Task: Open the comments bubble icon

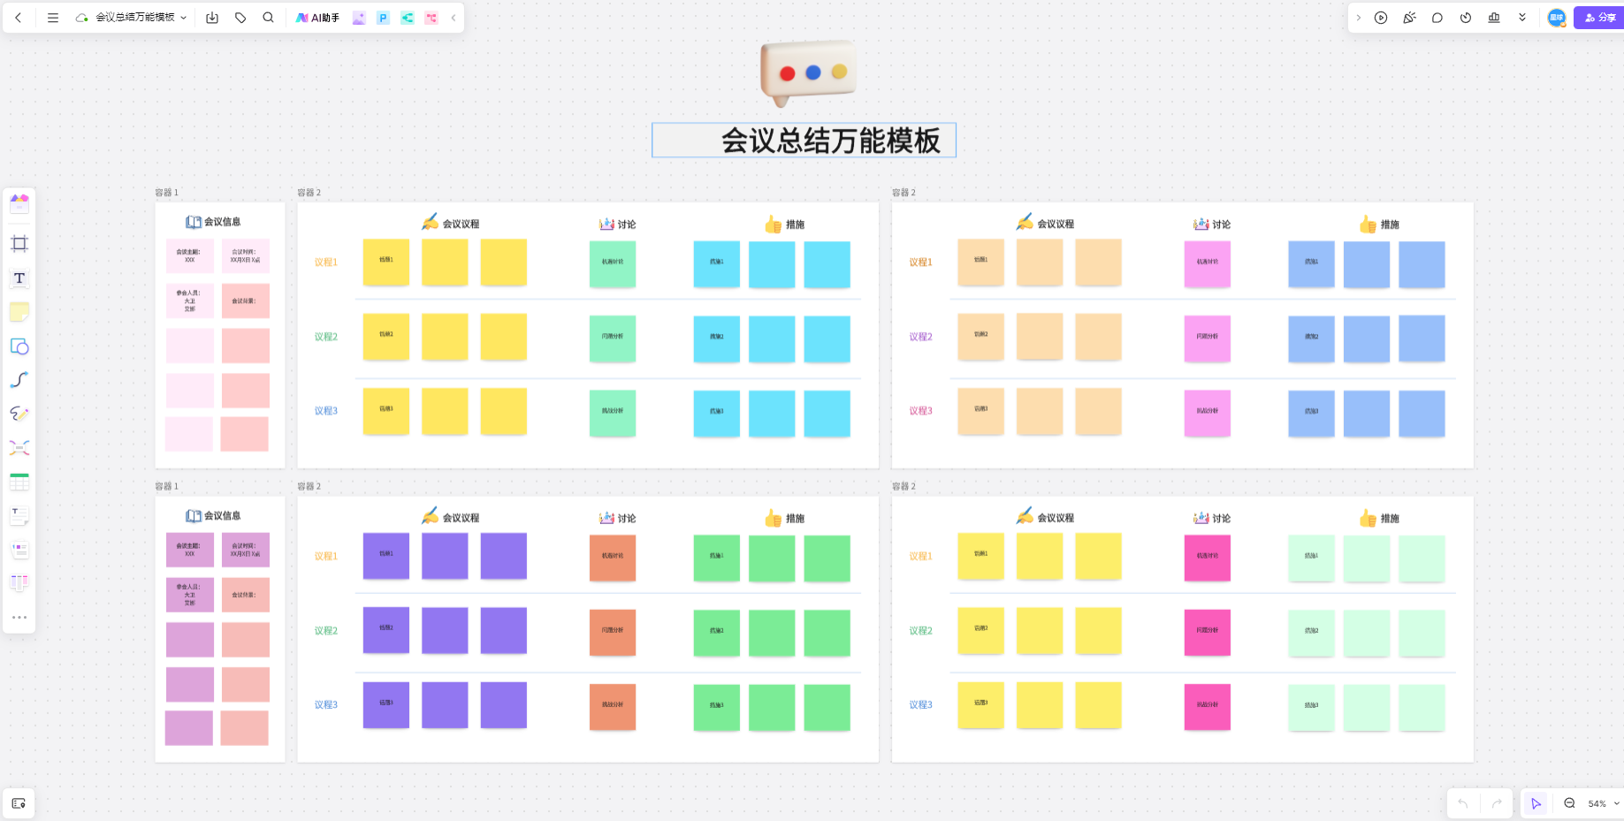Action: (1437, 18)
